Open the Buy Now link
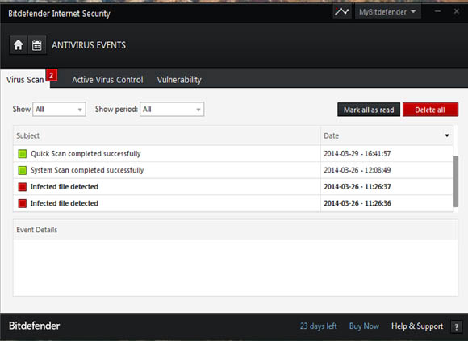 click(364, 326)
